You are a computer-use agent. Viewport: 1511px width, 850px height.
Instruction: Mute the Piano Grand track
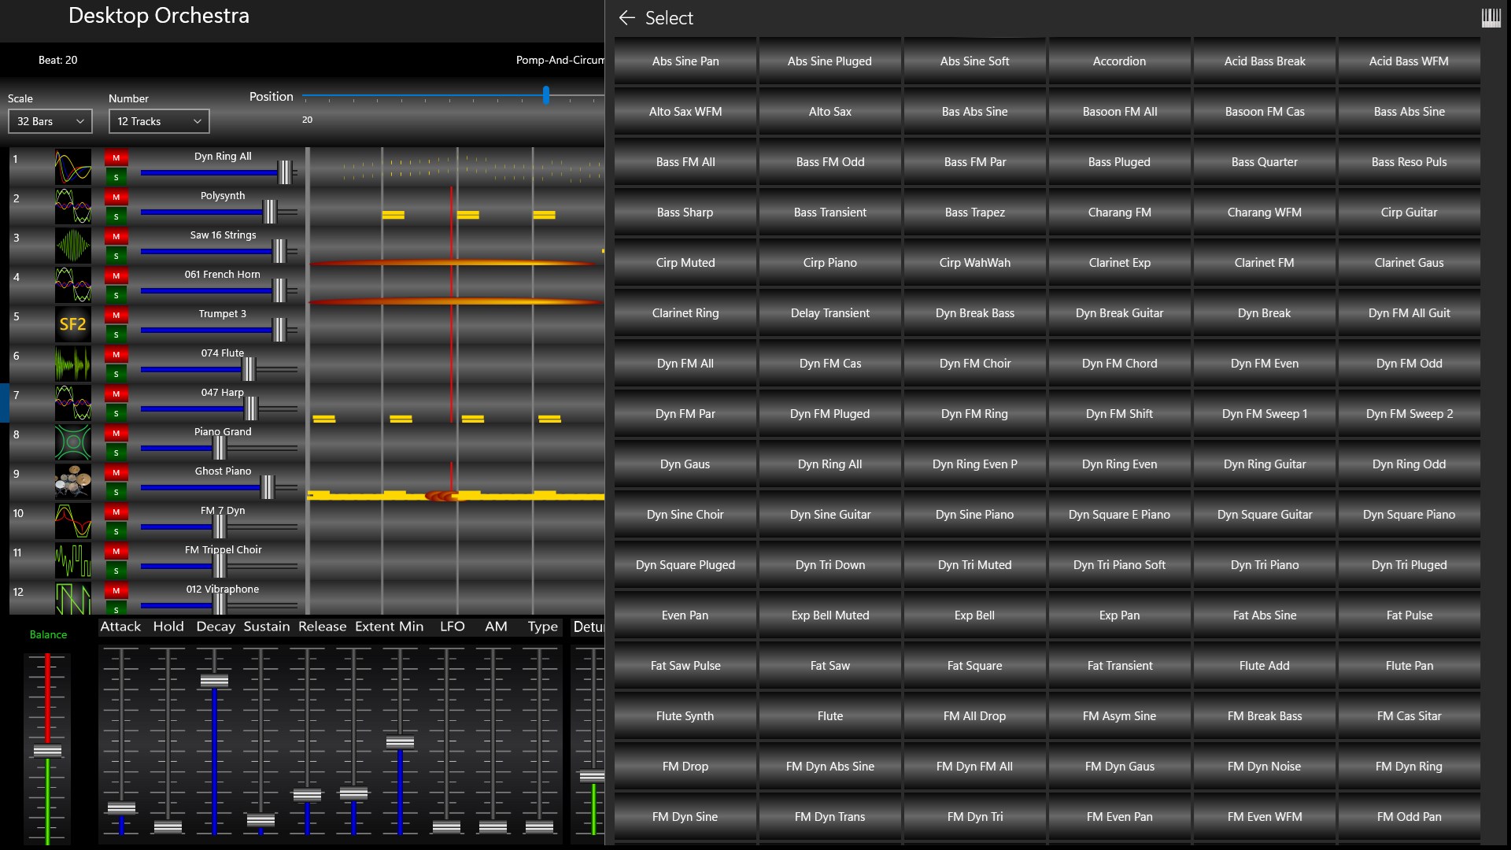(115, 433)
